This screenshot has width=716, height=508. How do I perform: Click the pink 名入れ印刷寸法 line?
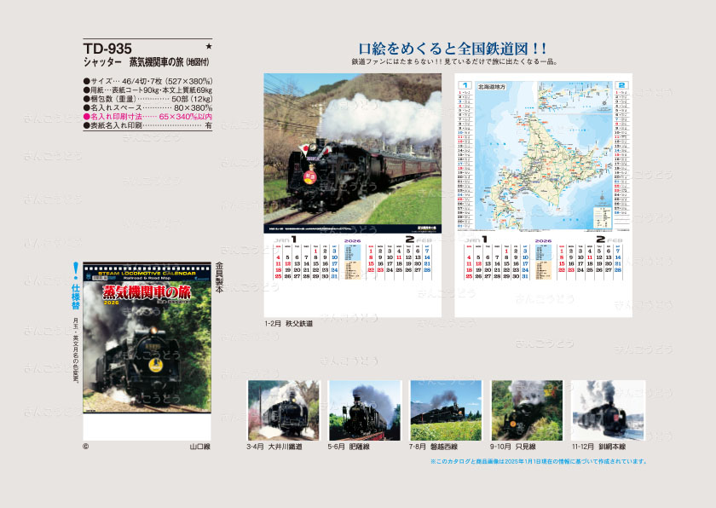(x=148, y=117)
